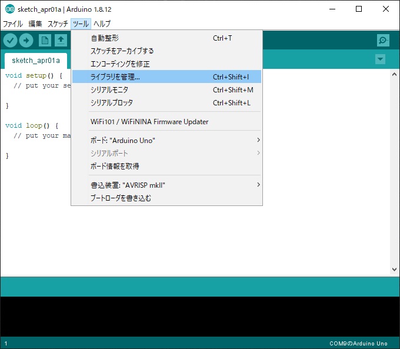
Task: Expand the 書込装置: "AVRISP mkII" submenu
Action: point(166,185)
